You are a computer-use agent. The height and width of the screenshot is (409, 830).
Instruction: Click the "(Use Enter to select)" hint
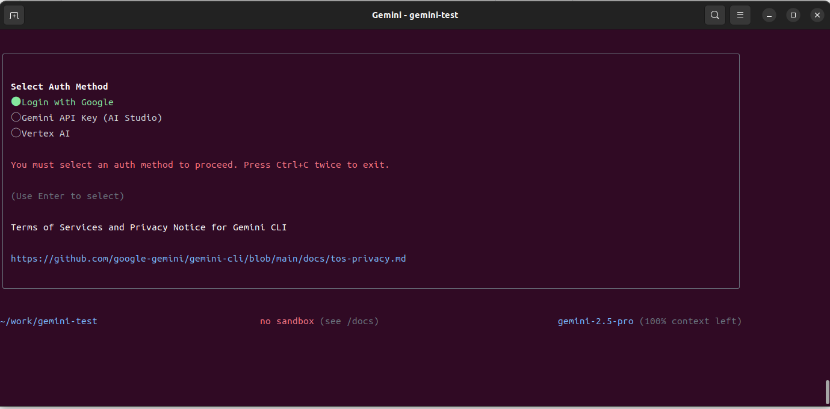(67, 195)
